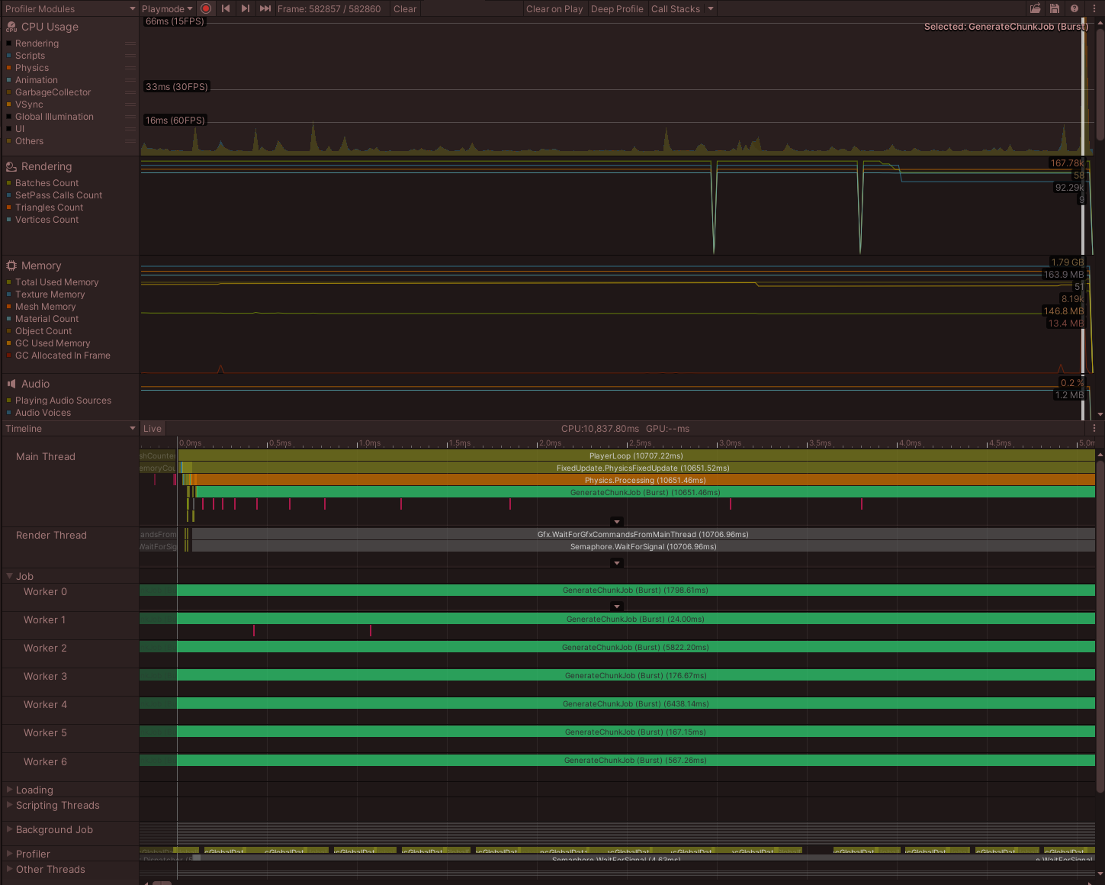Select Worker 4 GenerateChunkJob bar
The height and width of the screenshot is (885, 1105).
tap(636, 703)
